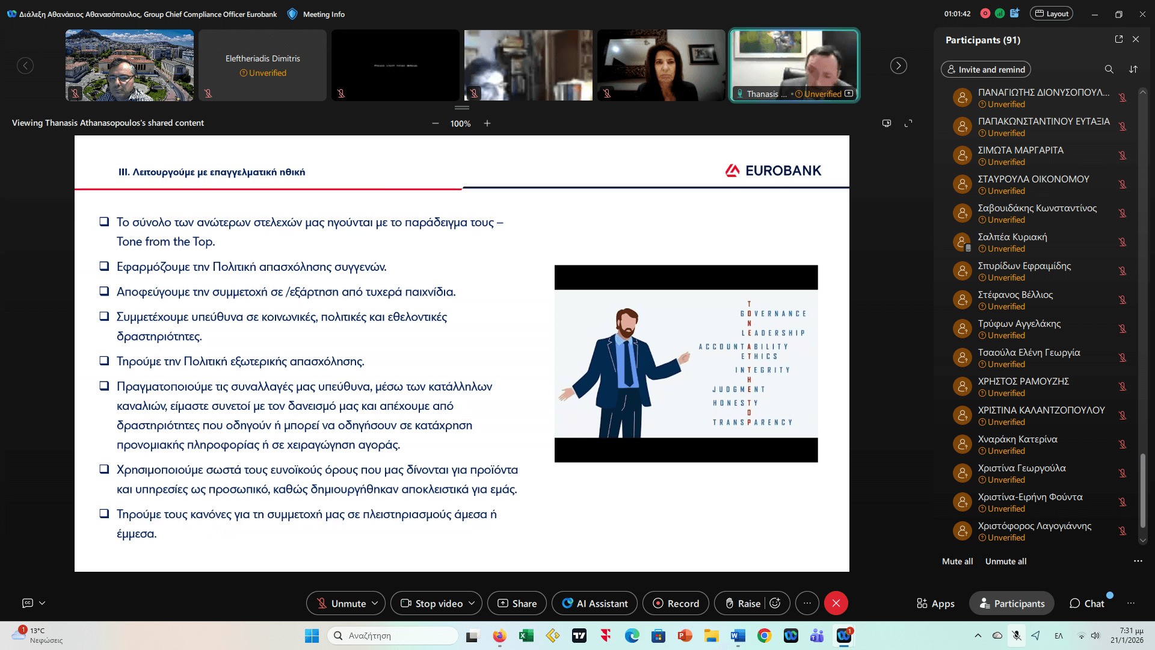Click Unmute all

click(1006, 561)
